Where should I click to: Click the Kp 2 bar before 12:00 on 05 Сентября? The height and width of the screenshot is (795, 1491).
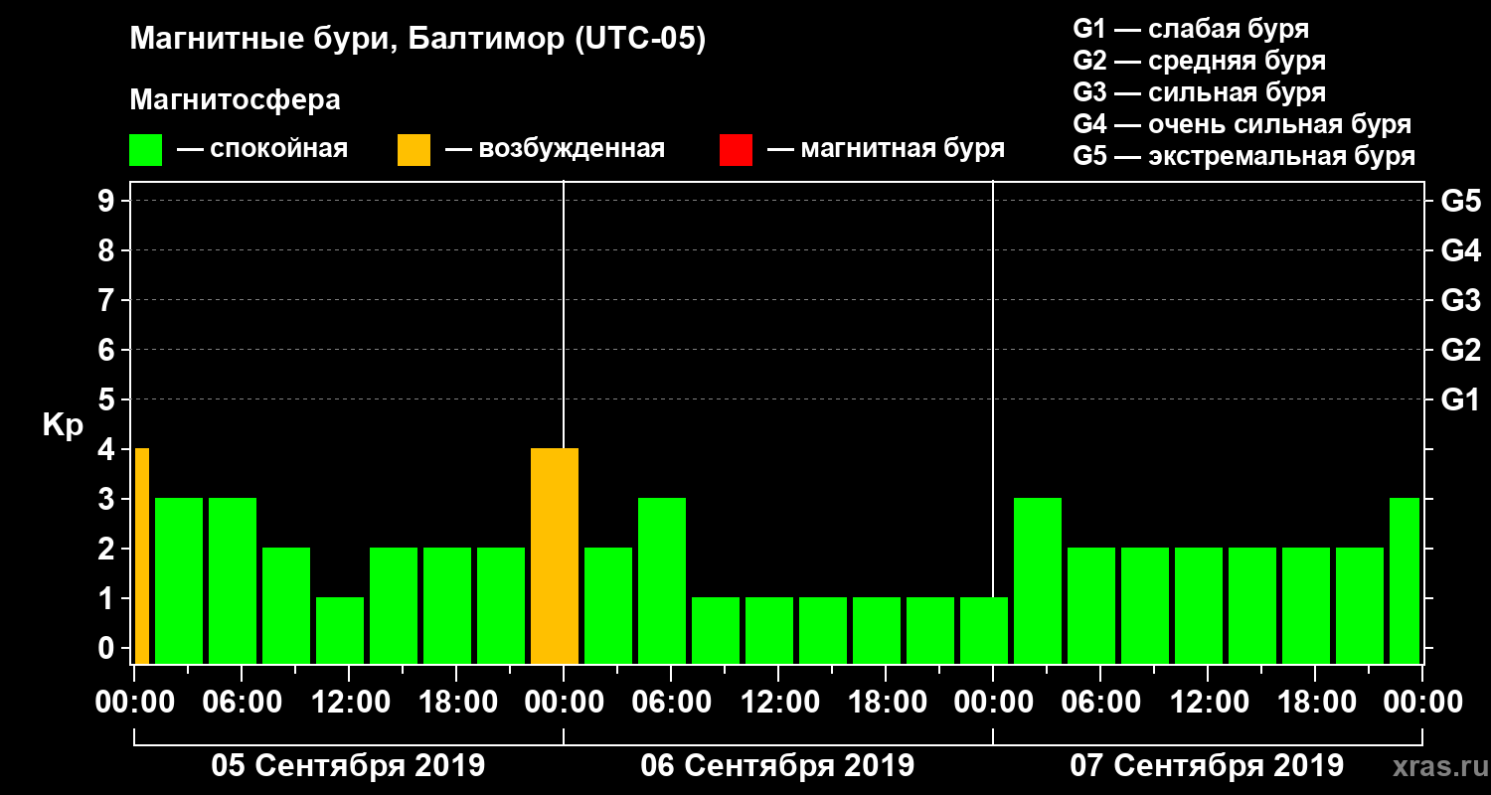pos(286,606)
